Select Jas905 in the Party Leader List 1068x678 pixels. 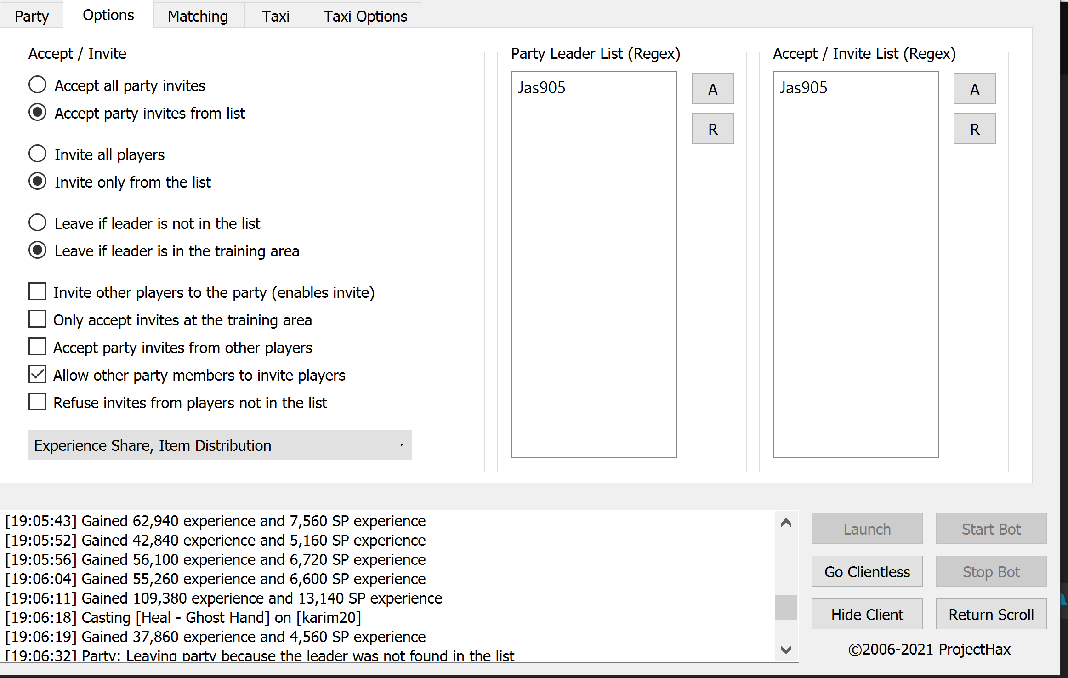pos(541,87)
